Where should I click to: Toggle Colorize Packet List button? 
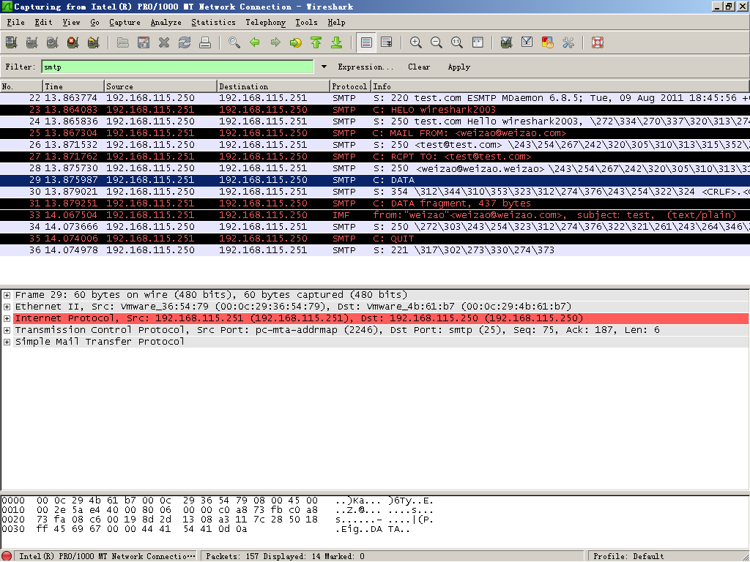366,42
